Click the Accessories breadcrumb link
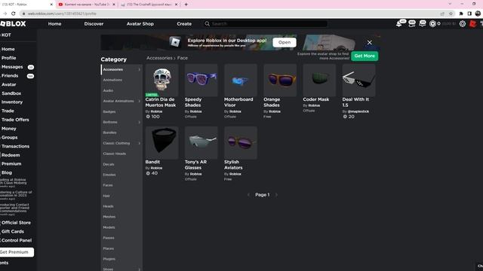Screen dimensions: 483x271 click(x=159, y=58)
